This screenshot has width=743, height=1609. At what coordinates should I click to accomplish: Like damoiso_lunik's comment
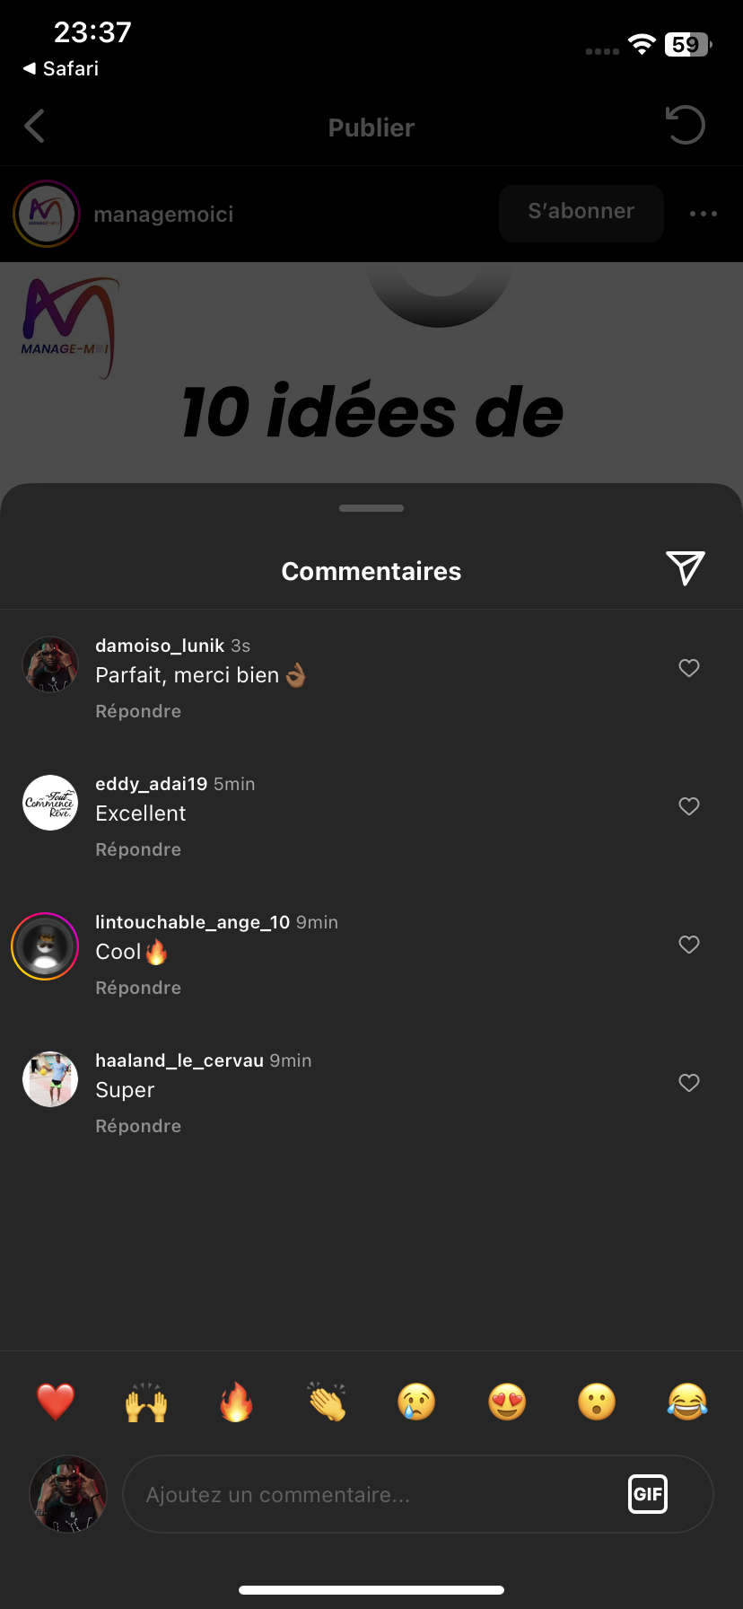pos(689,668)
